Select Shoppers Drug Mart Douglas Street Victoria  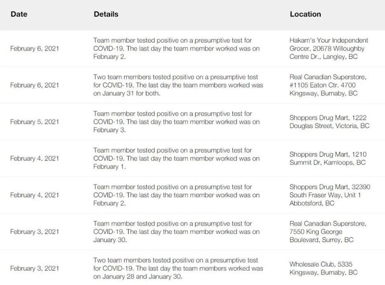coord(329,121)
